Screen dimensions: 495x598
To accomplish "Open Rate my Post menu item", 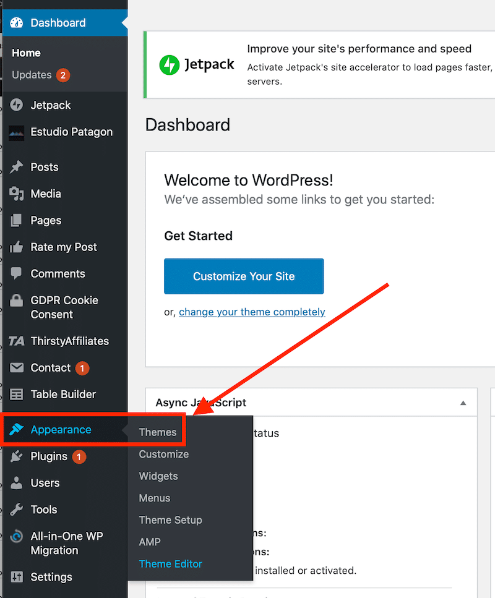I will (x=65, y=247).
